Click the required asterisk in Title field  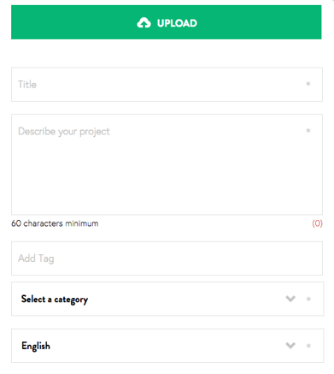point(308,84)
